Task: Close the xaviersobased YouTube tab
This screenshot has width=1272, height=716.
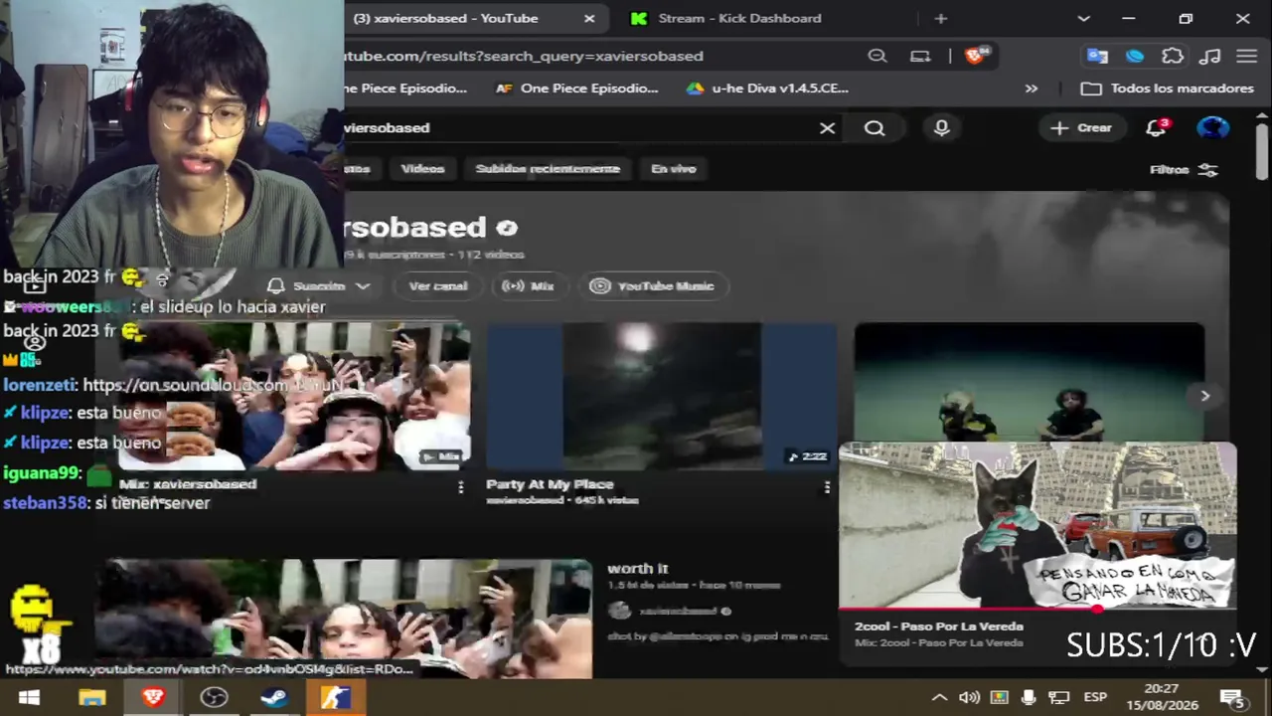Action: [x=589, y=18]
